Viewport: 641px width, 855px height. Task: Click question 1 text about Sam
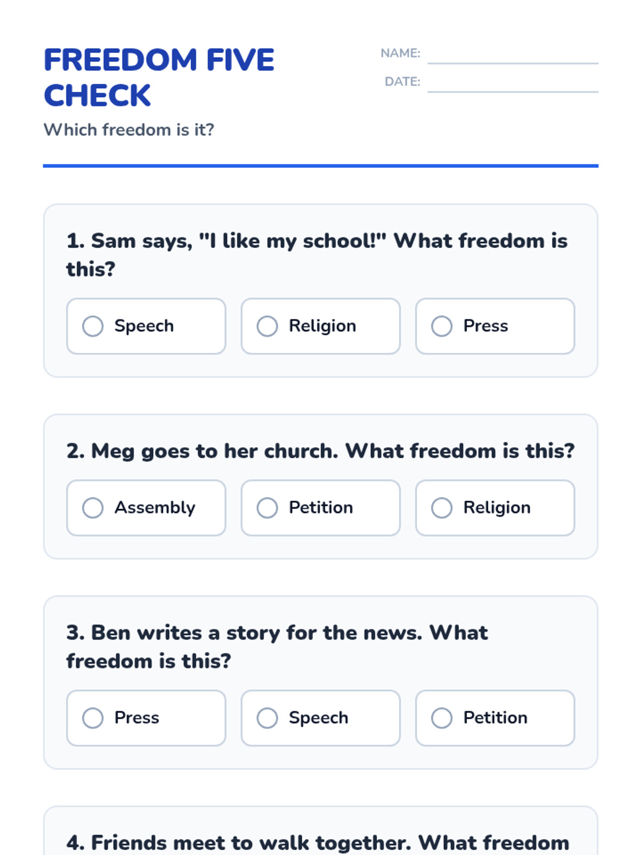[317, 255]
